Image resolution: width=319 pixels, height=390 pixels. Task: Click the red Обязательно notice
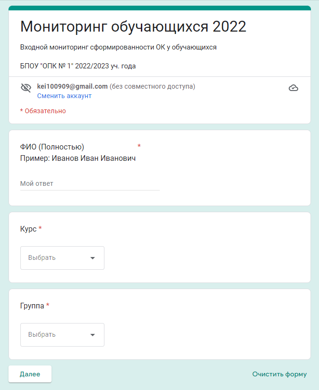pos(43,111)
